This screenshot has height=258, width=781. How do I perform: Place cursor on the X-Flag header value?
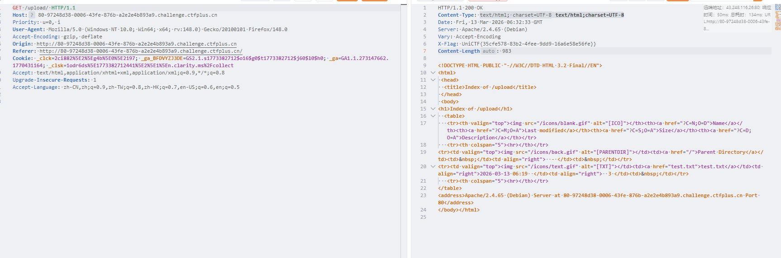[529, 44]
